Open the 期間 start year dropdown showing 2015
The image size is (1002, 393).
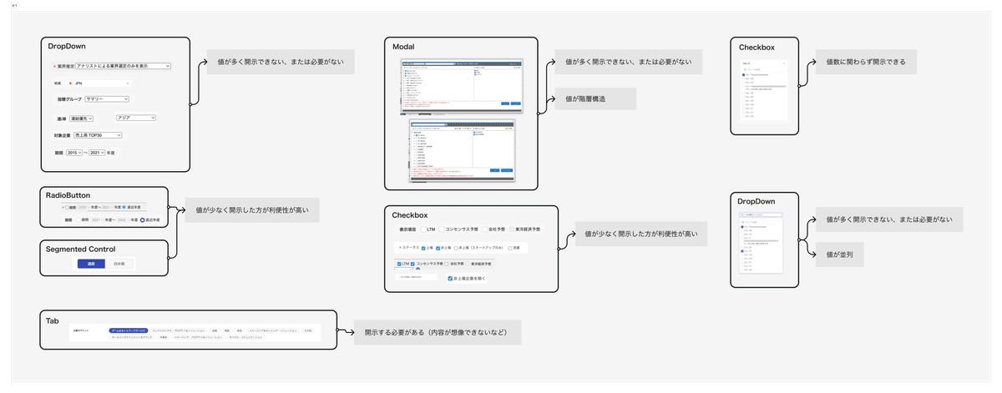tap(73, 153)
